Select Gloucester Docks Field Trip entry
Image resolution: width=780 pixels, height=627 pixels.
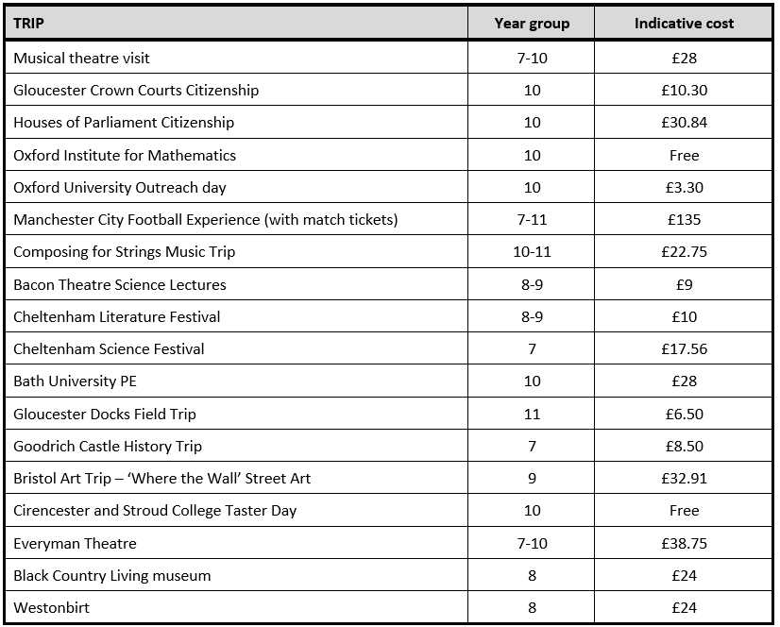point(105,414)
